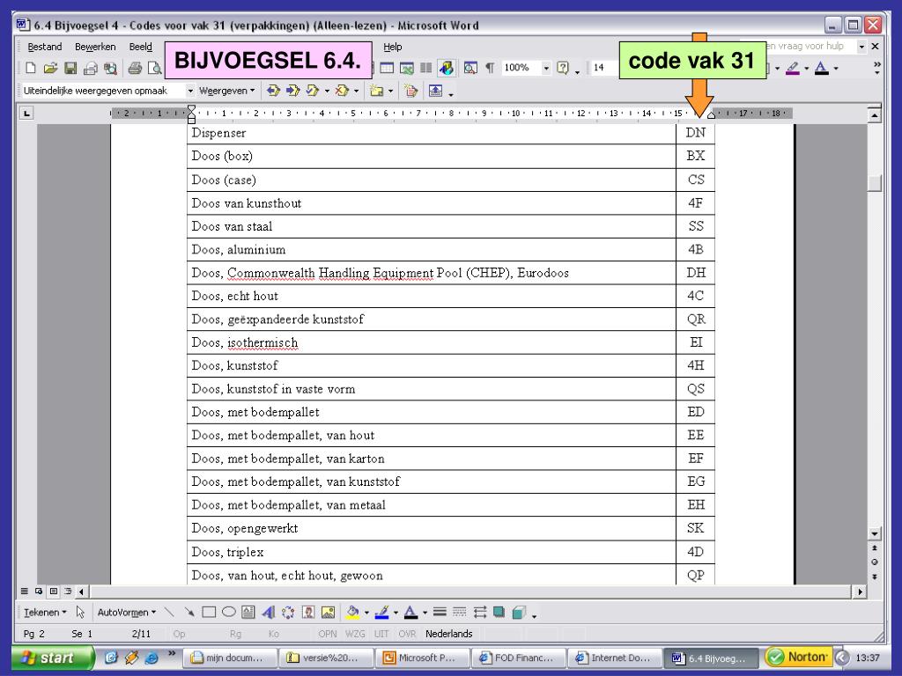Click the tab stop selector beside the ruler
The height and width of the screenshot is (676, 902).
26,114
